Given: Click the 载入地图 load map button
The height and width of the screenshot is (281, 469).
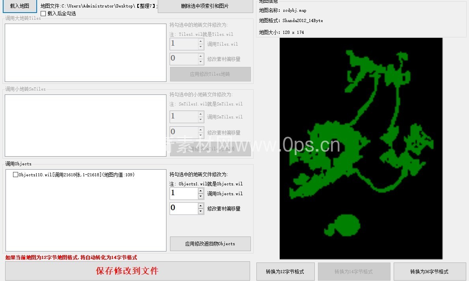Looking at the screenshot, I should (x=19, y=6).
